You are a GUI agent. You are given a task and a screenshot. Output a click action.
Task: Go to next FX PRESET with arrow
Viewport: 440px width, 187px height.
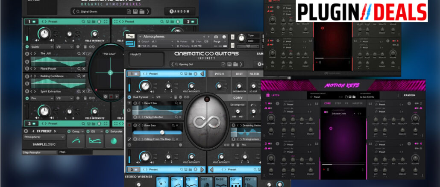[x=55, y=131]
